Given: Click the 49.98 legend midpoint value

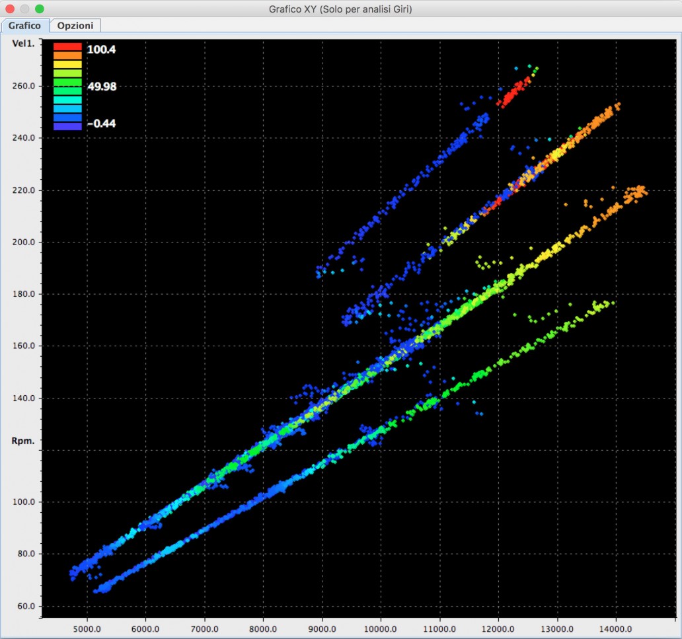Looking at the screenshot, I should click(x=102, y=87).
